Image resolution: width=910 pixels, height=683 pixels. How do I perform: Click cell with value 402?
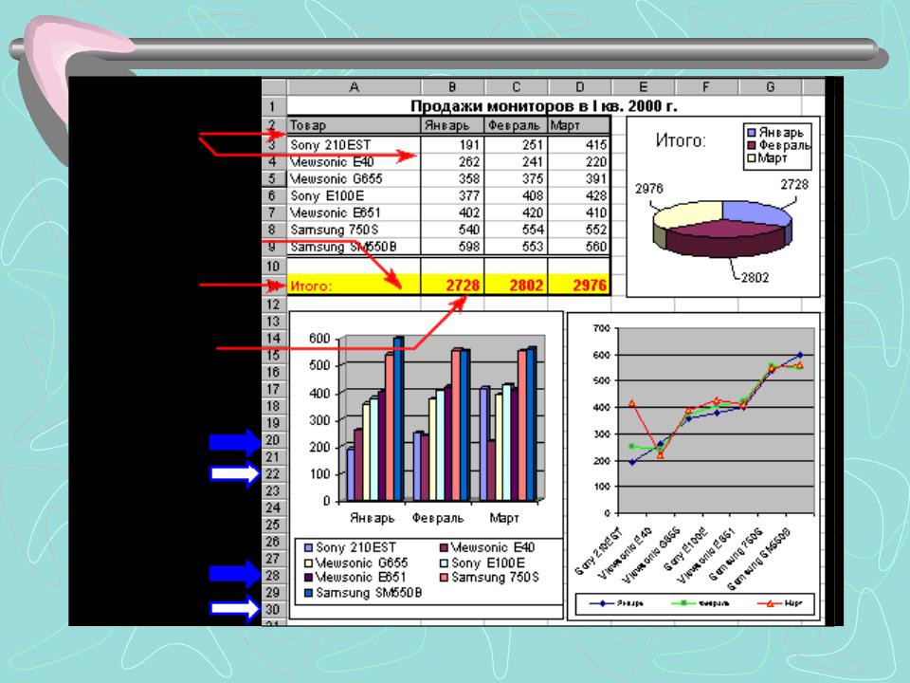[453, 212]
